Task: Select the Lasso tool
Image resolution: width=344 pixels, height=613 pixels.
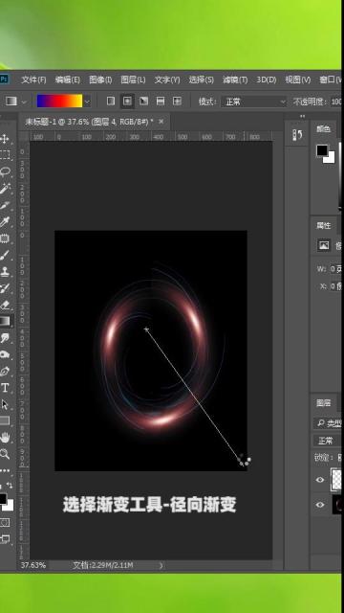Action: pos(5,171)
